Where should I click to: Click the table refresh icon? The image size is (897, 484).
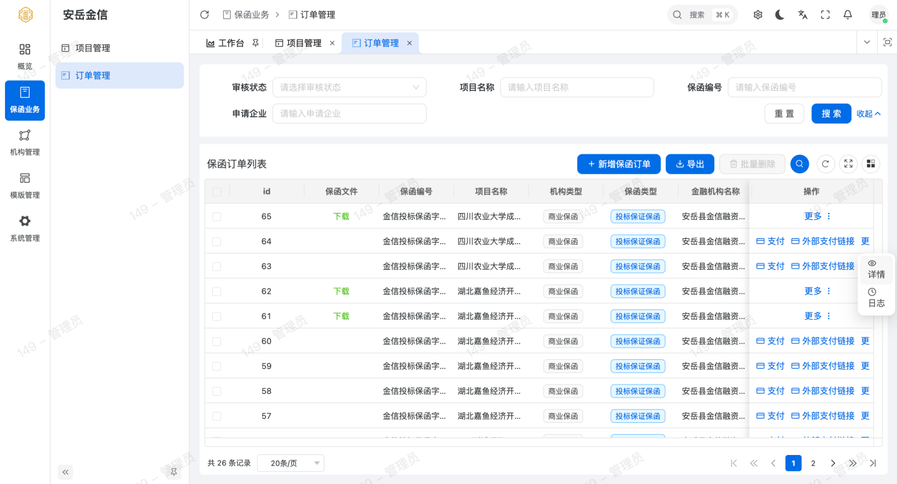(x=825, y=164)
